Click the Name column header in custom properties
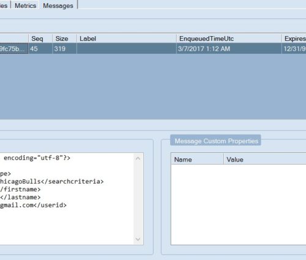The height and width of the screenshot is (260, 306). click(197, 160)
